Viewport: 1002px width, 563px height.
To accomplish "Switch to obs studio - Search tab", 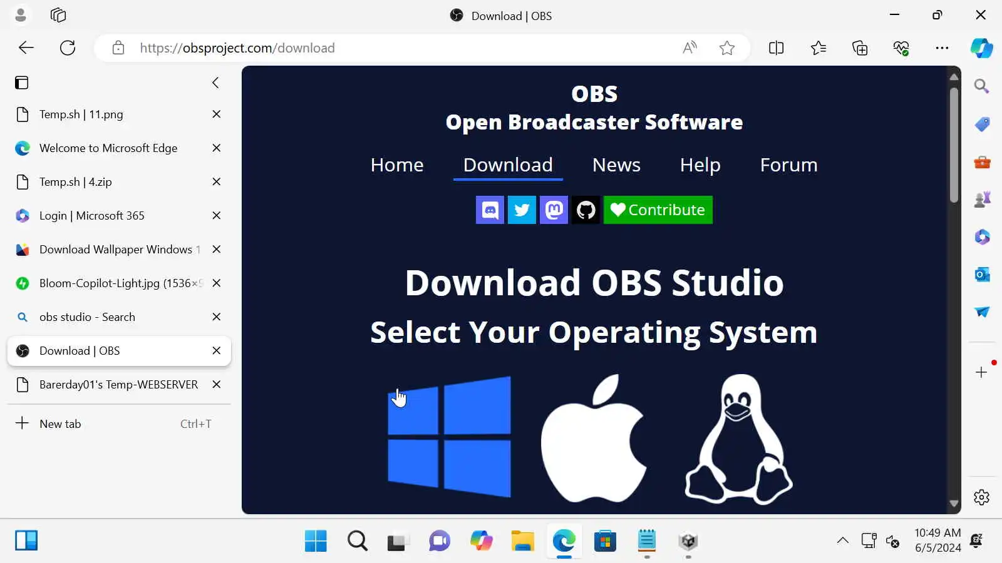I will pyautogui.click(x=119, y=317).
